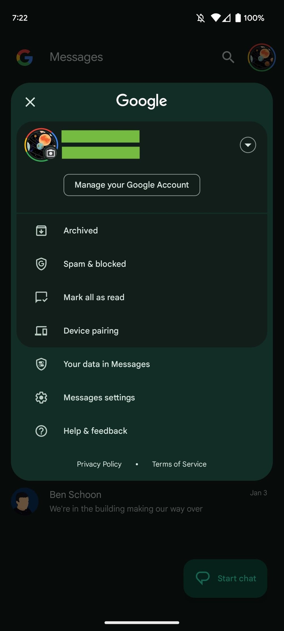Screen dimensions: 284x631
Task: Tap the camera badge on profile picture
Action: 51,153
